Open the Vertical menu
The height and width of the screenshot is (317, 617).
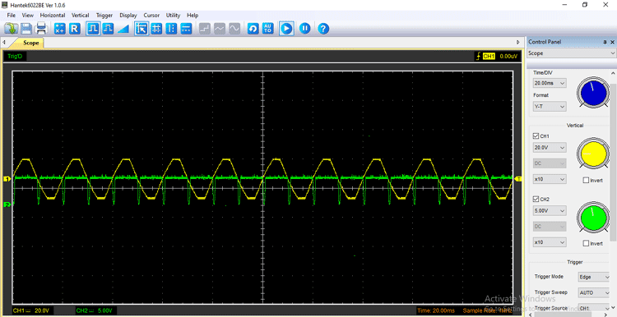pyautogui.click(x=81, y=16)
